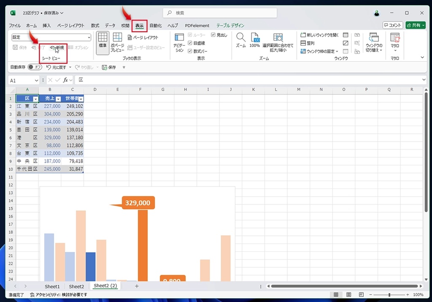Open the Name Box dropdown arrow
432x302 pixels.
[x=36, y=81]
